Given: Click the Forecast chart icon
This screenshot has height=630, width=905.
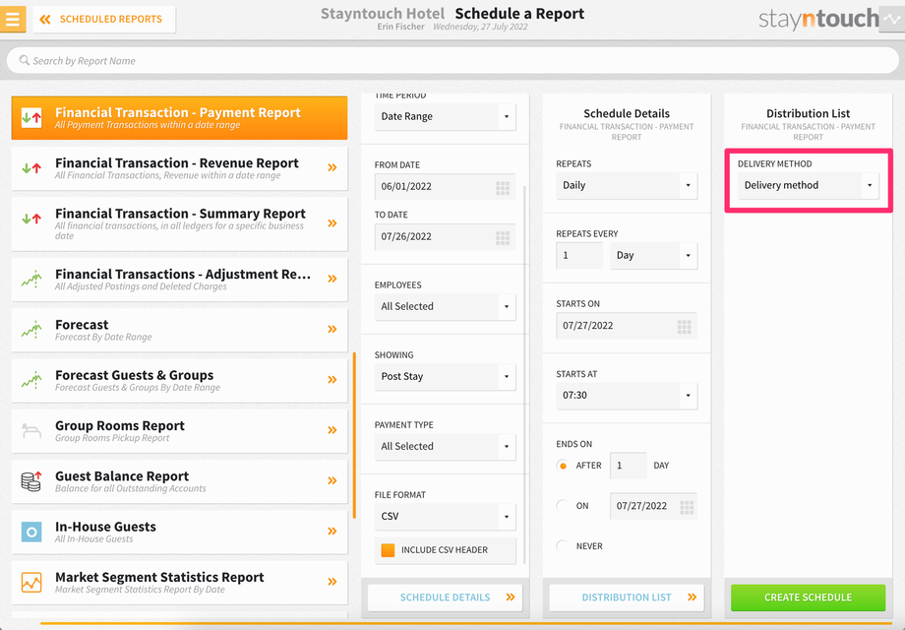Looking at the screenshot, I should pyautogui.click(x=31, y=330).
